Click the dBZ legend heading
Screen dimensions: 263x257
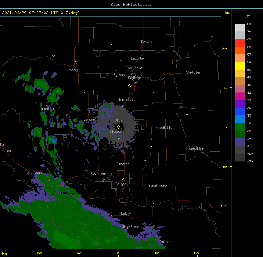[247, 16]
